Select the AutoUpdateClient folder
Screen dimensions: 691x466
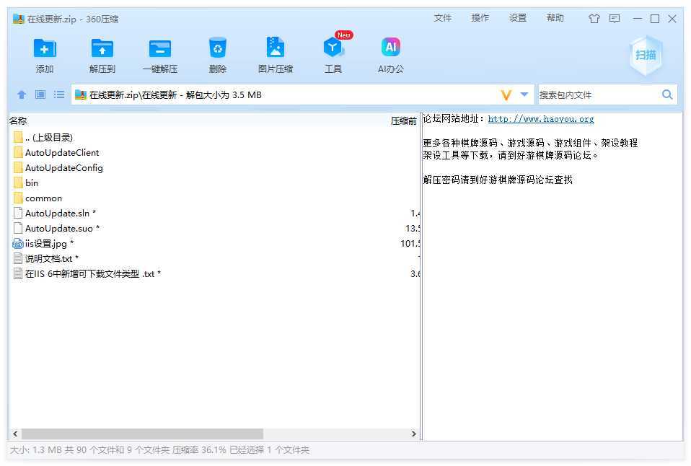(62, 152)
